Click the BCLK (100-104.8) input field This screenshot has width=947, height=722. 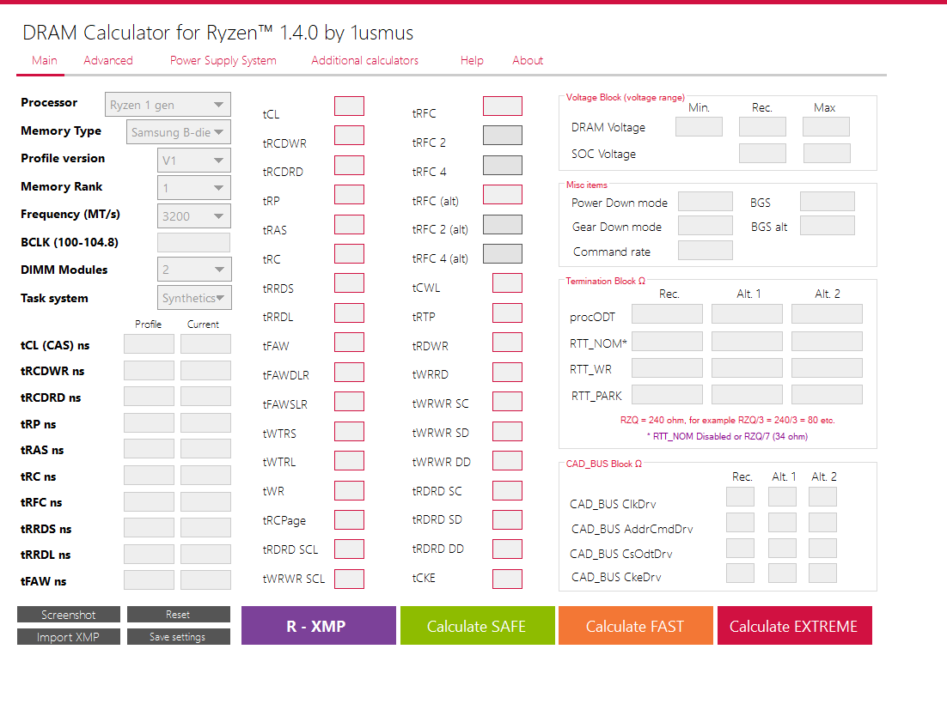[194, 242]
